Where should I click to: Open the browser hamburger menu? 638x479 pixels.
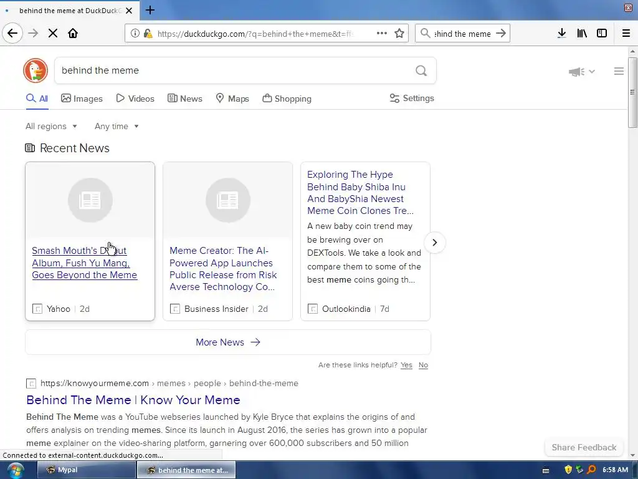(x=626, y=34)
